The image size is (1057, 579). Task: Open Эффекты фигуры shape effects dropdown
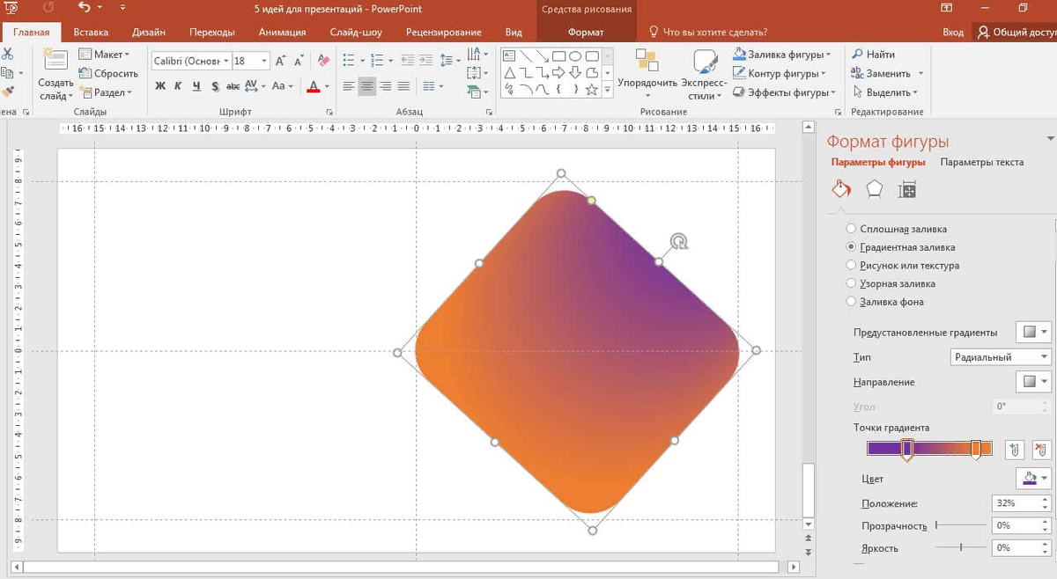[x=784, y=92]
